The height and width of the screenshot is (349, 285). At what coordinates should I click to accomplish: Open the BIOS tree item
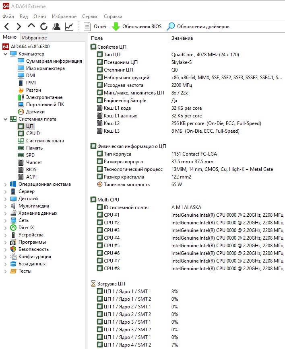[x=27, y=170]
